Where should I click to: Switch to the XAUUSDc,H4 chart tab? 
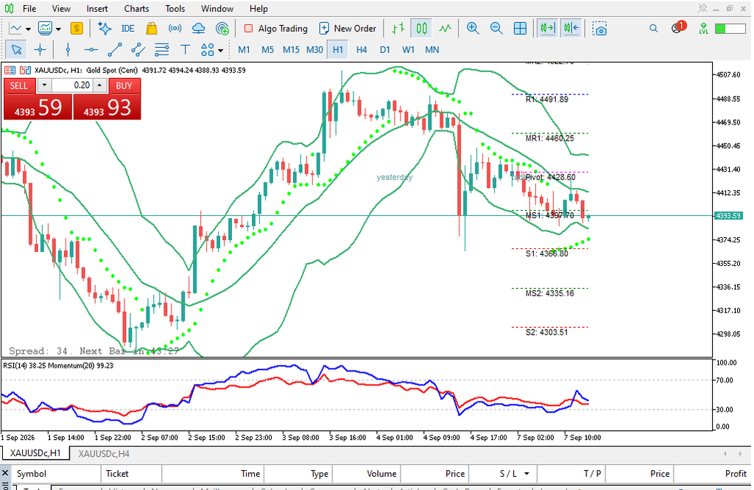104,453
